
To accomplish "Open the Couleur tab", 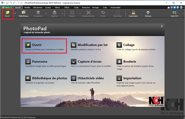I will tap(48, 7).
